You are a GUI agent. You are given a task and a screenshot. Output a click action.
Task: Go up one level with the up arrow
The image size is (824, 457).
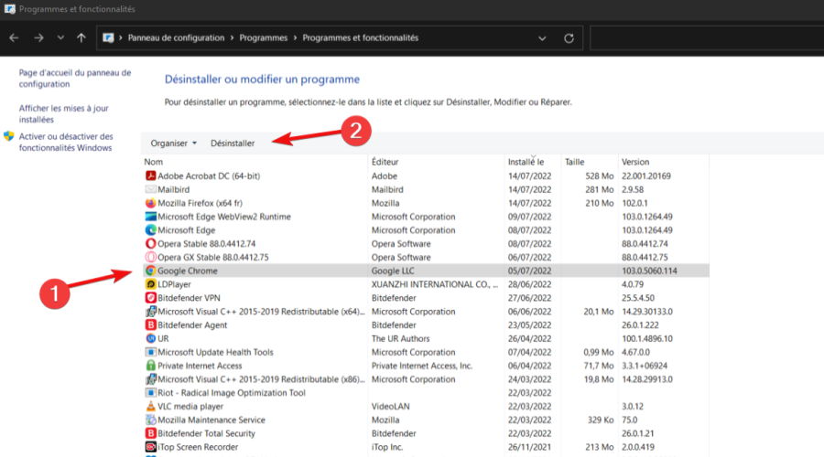click(81, 37)
